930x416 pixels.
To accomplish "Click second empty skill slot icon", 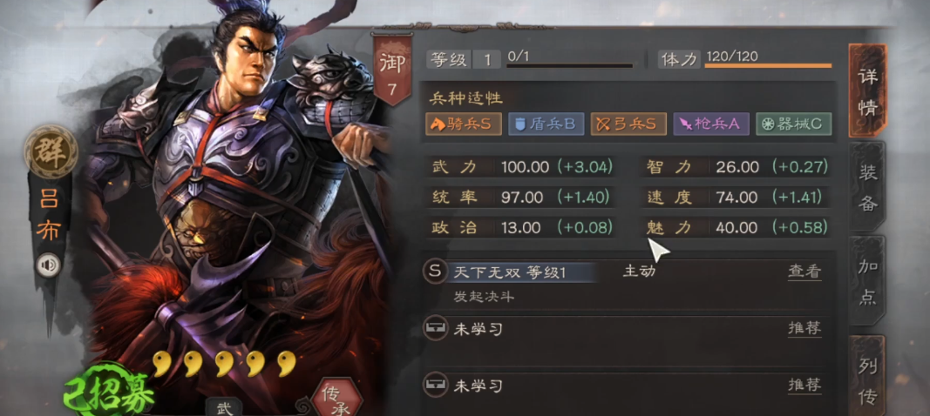I will [435, 385].
